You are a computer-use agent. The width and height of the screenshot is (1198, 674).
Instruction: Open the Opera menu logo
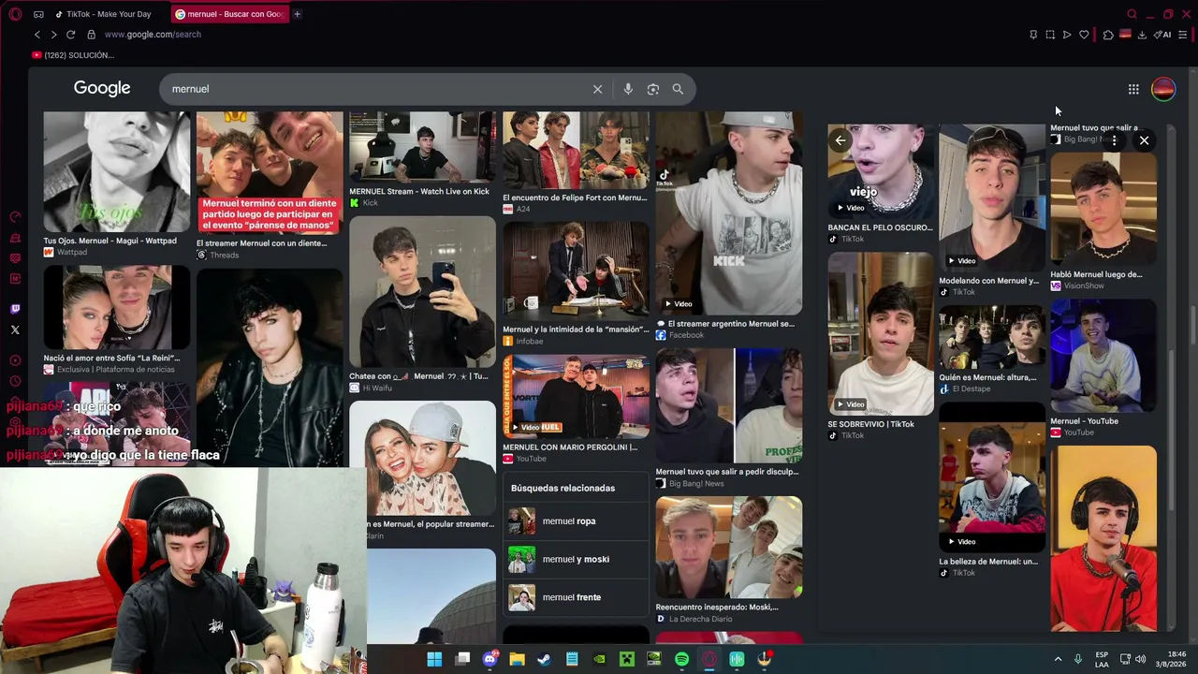tap(16, 14)
